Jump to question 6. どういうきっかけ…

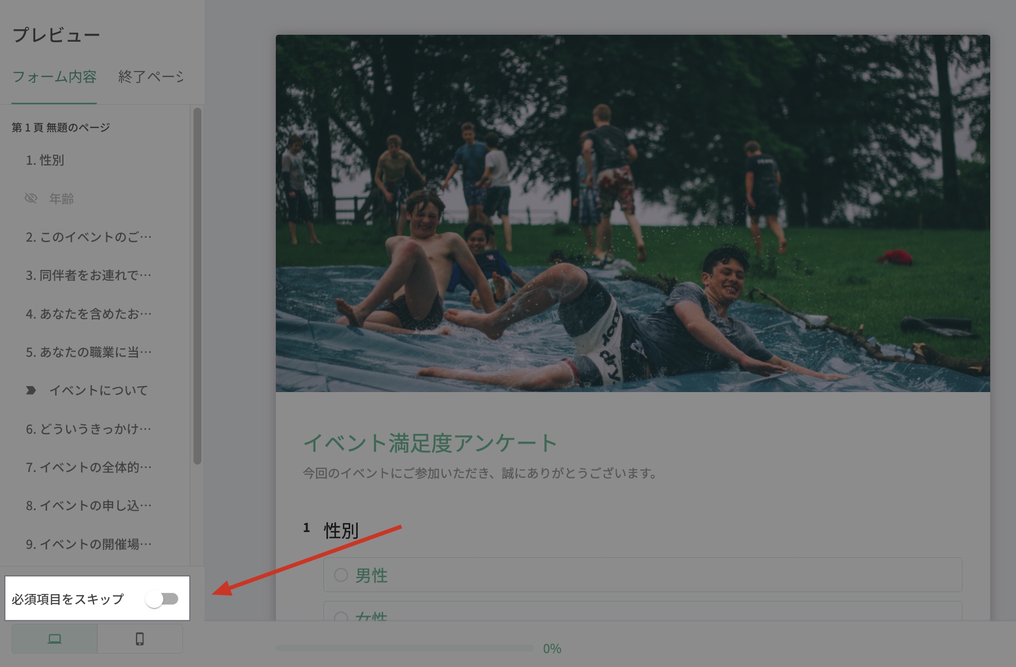coord(89,429)
